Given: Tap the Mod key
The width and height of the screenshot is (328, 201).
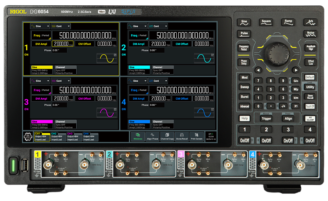Looking at the screenshot, I should [244, 78].
